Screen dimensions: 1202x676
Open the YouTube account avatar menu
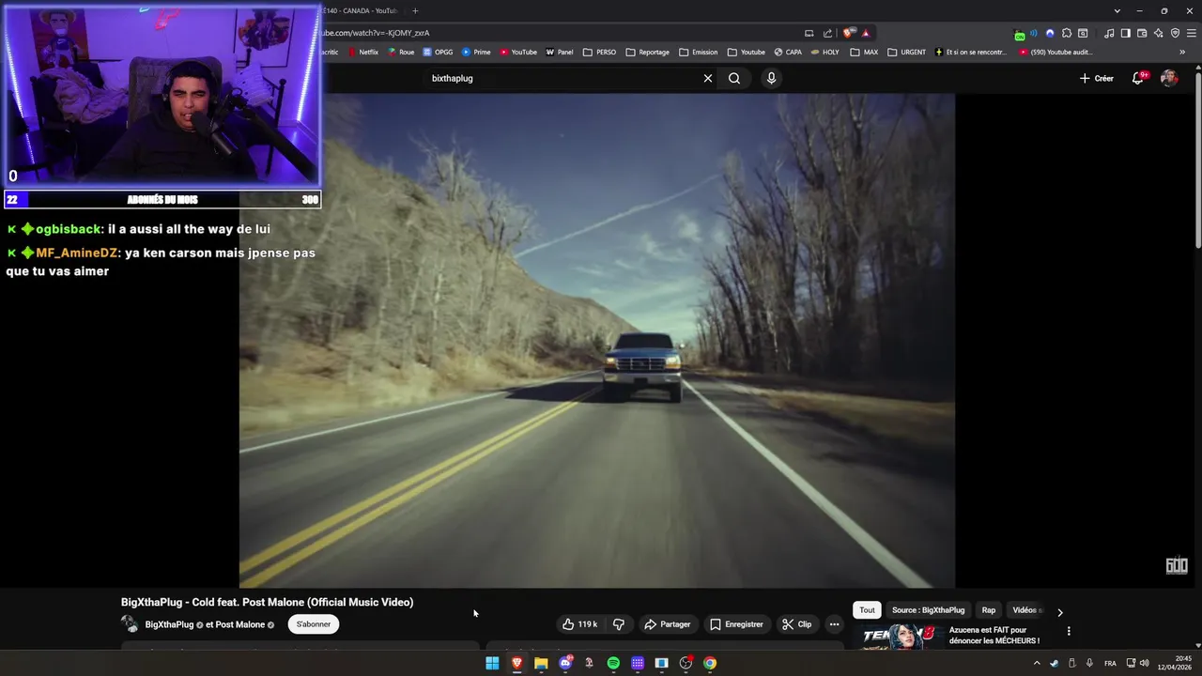tap(1169, 78)
